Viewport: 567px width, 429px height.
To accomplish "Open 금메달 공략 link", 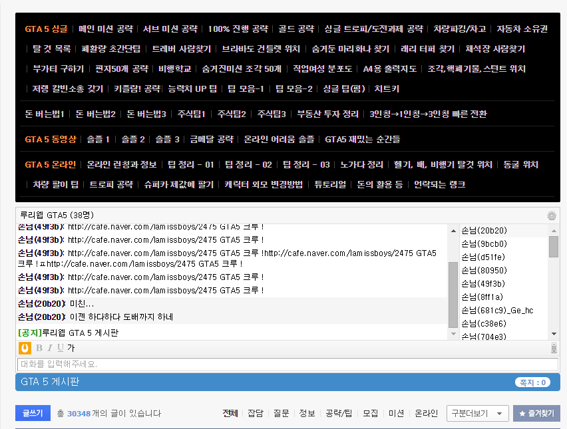I will coord(212,140).
